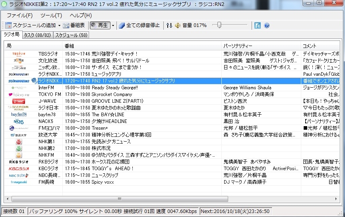Stop all recordings with 全ての録音停止
The image size is (345, 217).
140,25
